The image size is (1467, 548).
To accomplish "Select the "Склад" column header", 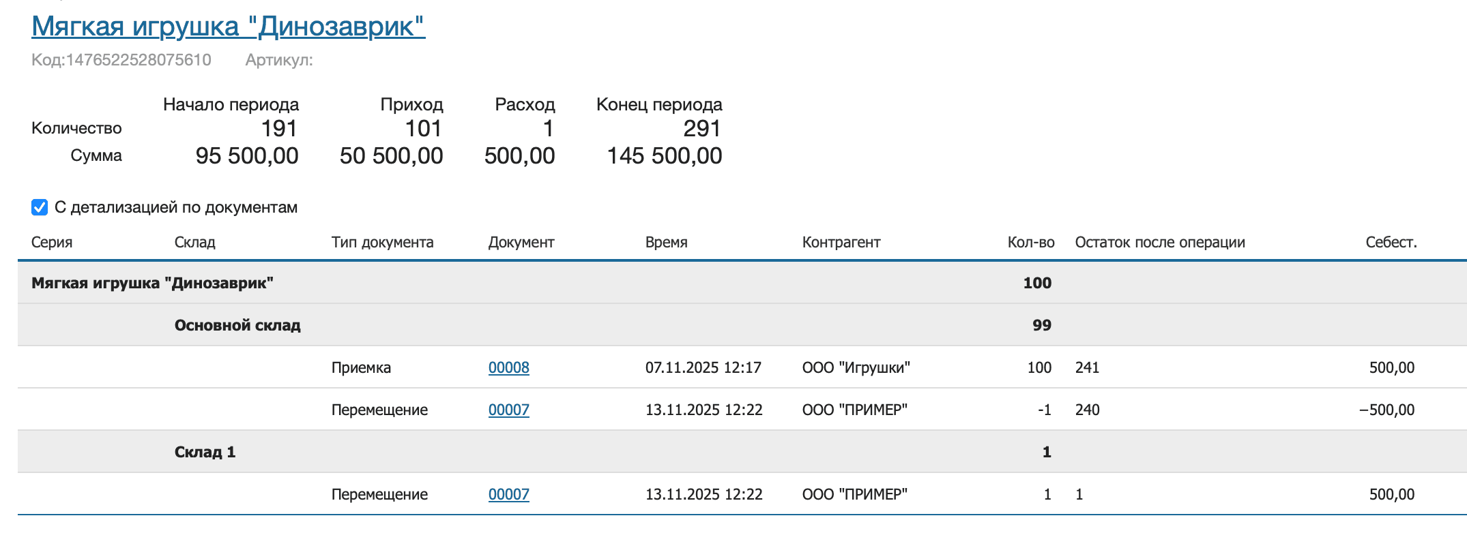I will click(x=195, y=242).
